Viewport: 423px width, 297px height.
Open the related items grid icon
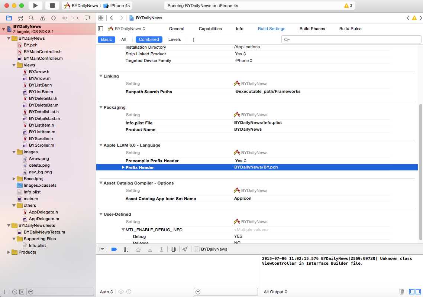pyautogui.click(x=101, y=18)
